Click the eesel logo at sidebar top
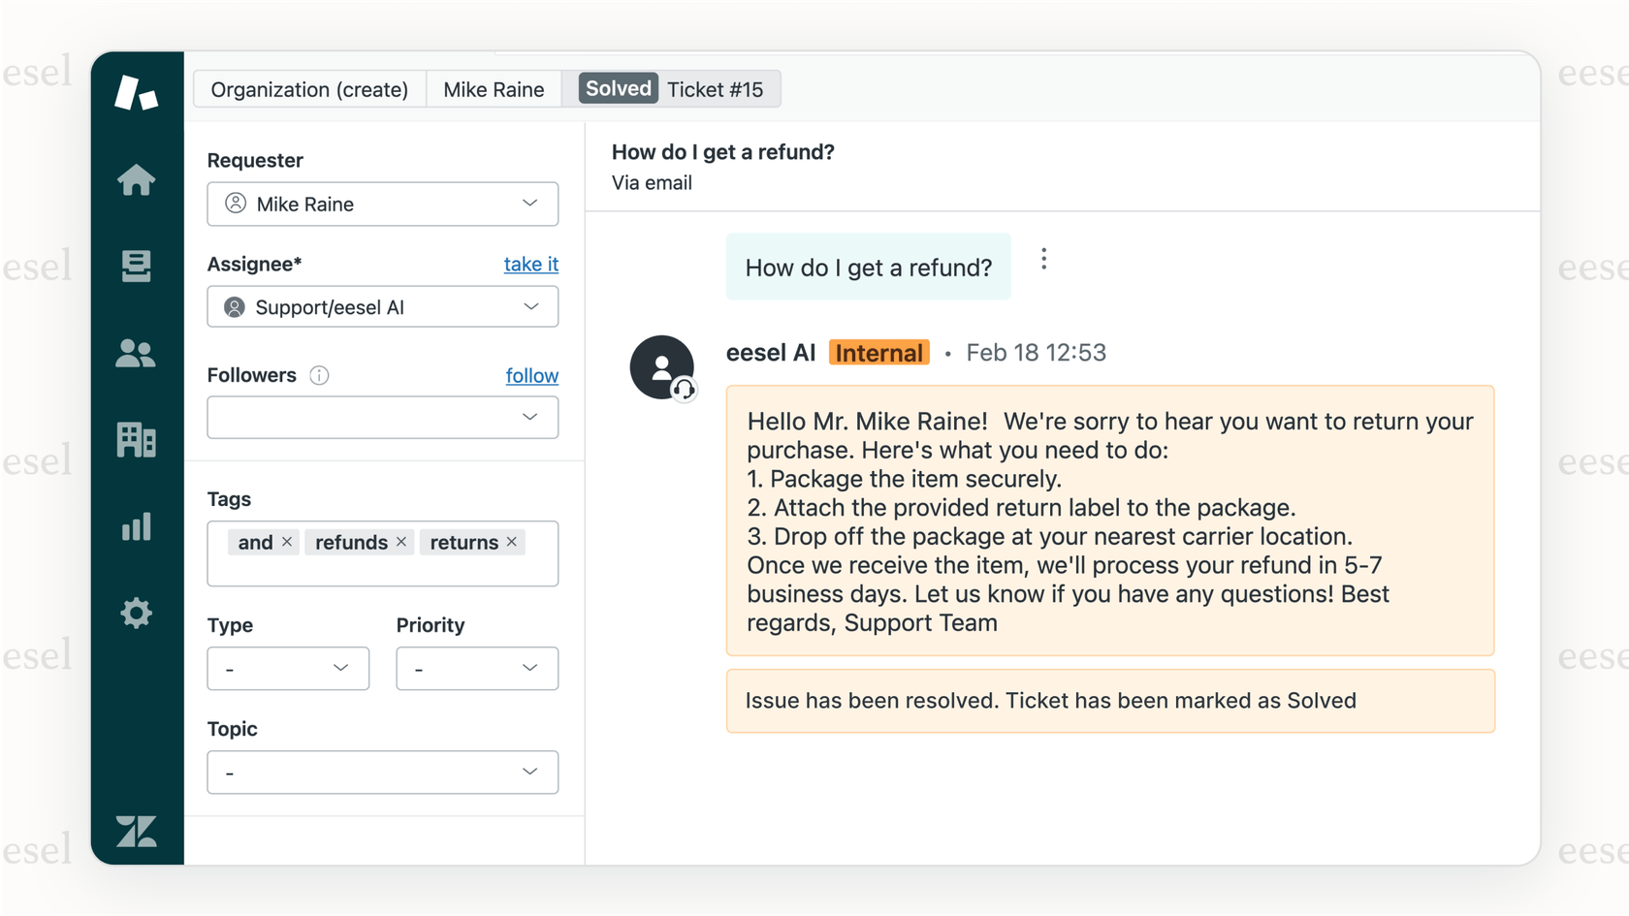 coord(136,91)
